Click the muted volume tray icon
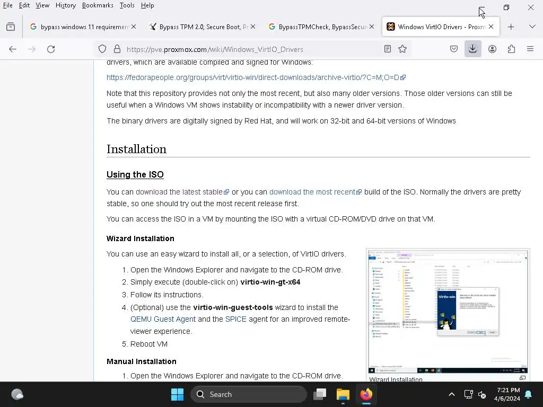The width and height of the screenshot is (543, 407). pyautogui.click(x=481, y=394)
